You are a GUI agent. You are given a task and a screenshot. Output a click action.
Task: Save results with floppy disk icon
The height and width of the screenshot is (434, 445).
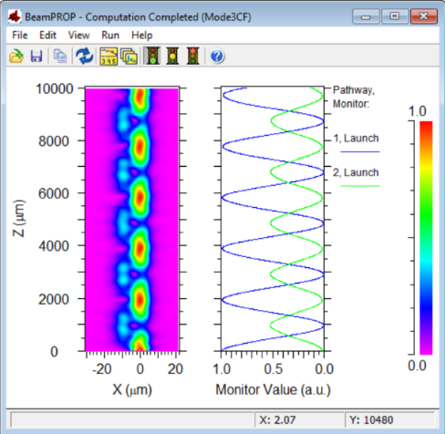click(36, 57)
